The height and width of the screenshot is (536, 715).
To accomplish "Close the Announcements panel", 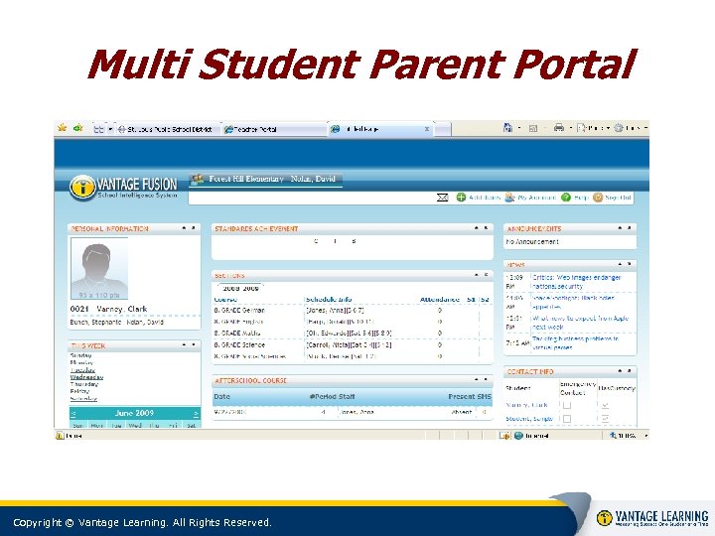I will pos(630,228).
